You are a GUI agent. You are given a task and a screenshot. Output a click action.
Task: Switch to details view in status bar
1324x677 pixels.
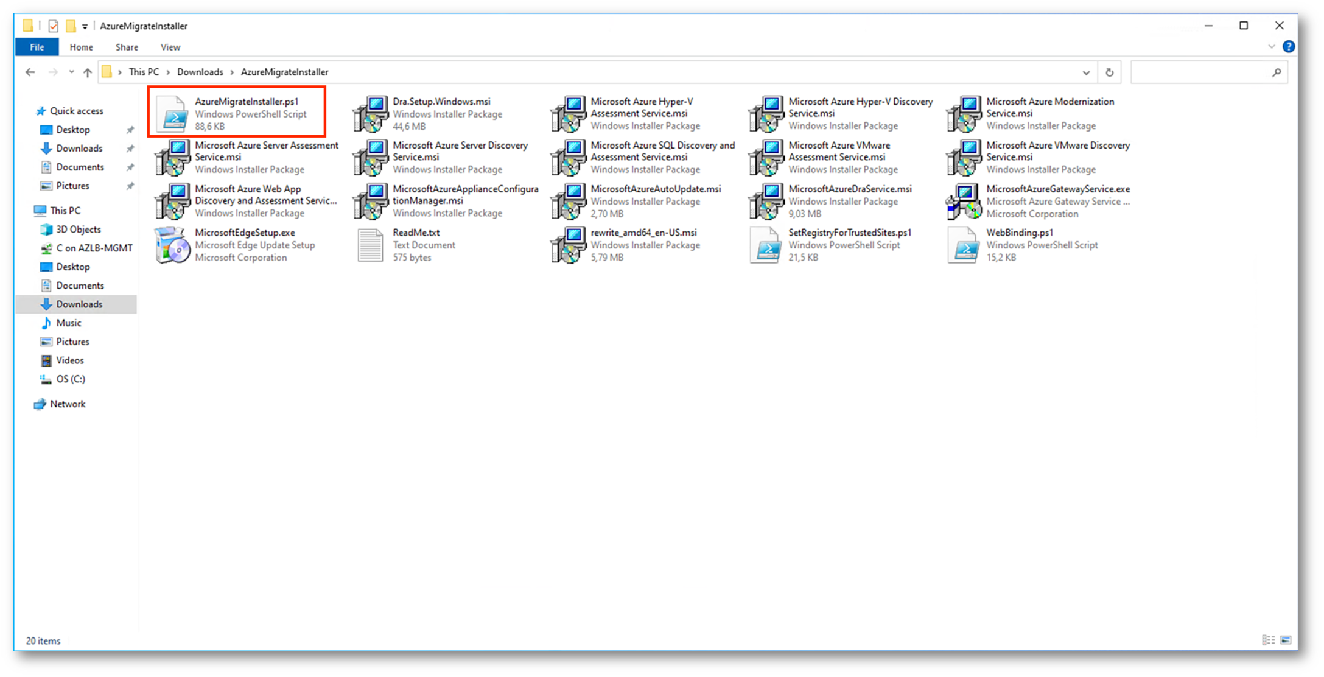(x=1269, y=640)
